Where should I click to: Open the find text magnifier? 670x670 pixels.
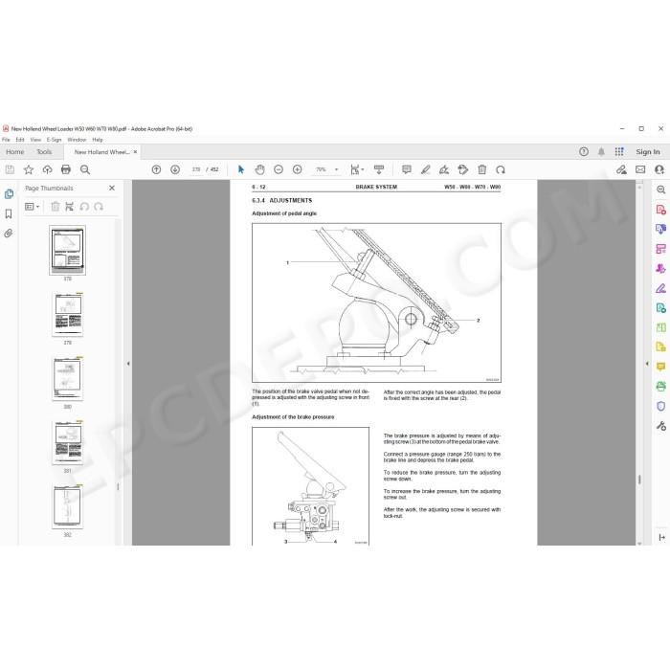(85, 169)
